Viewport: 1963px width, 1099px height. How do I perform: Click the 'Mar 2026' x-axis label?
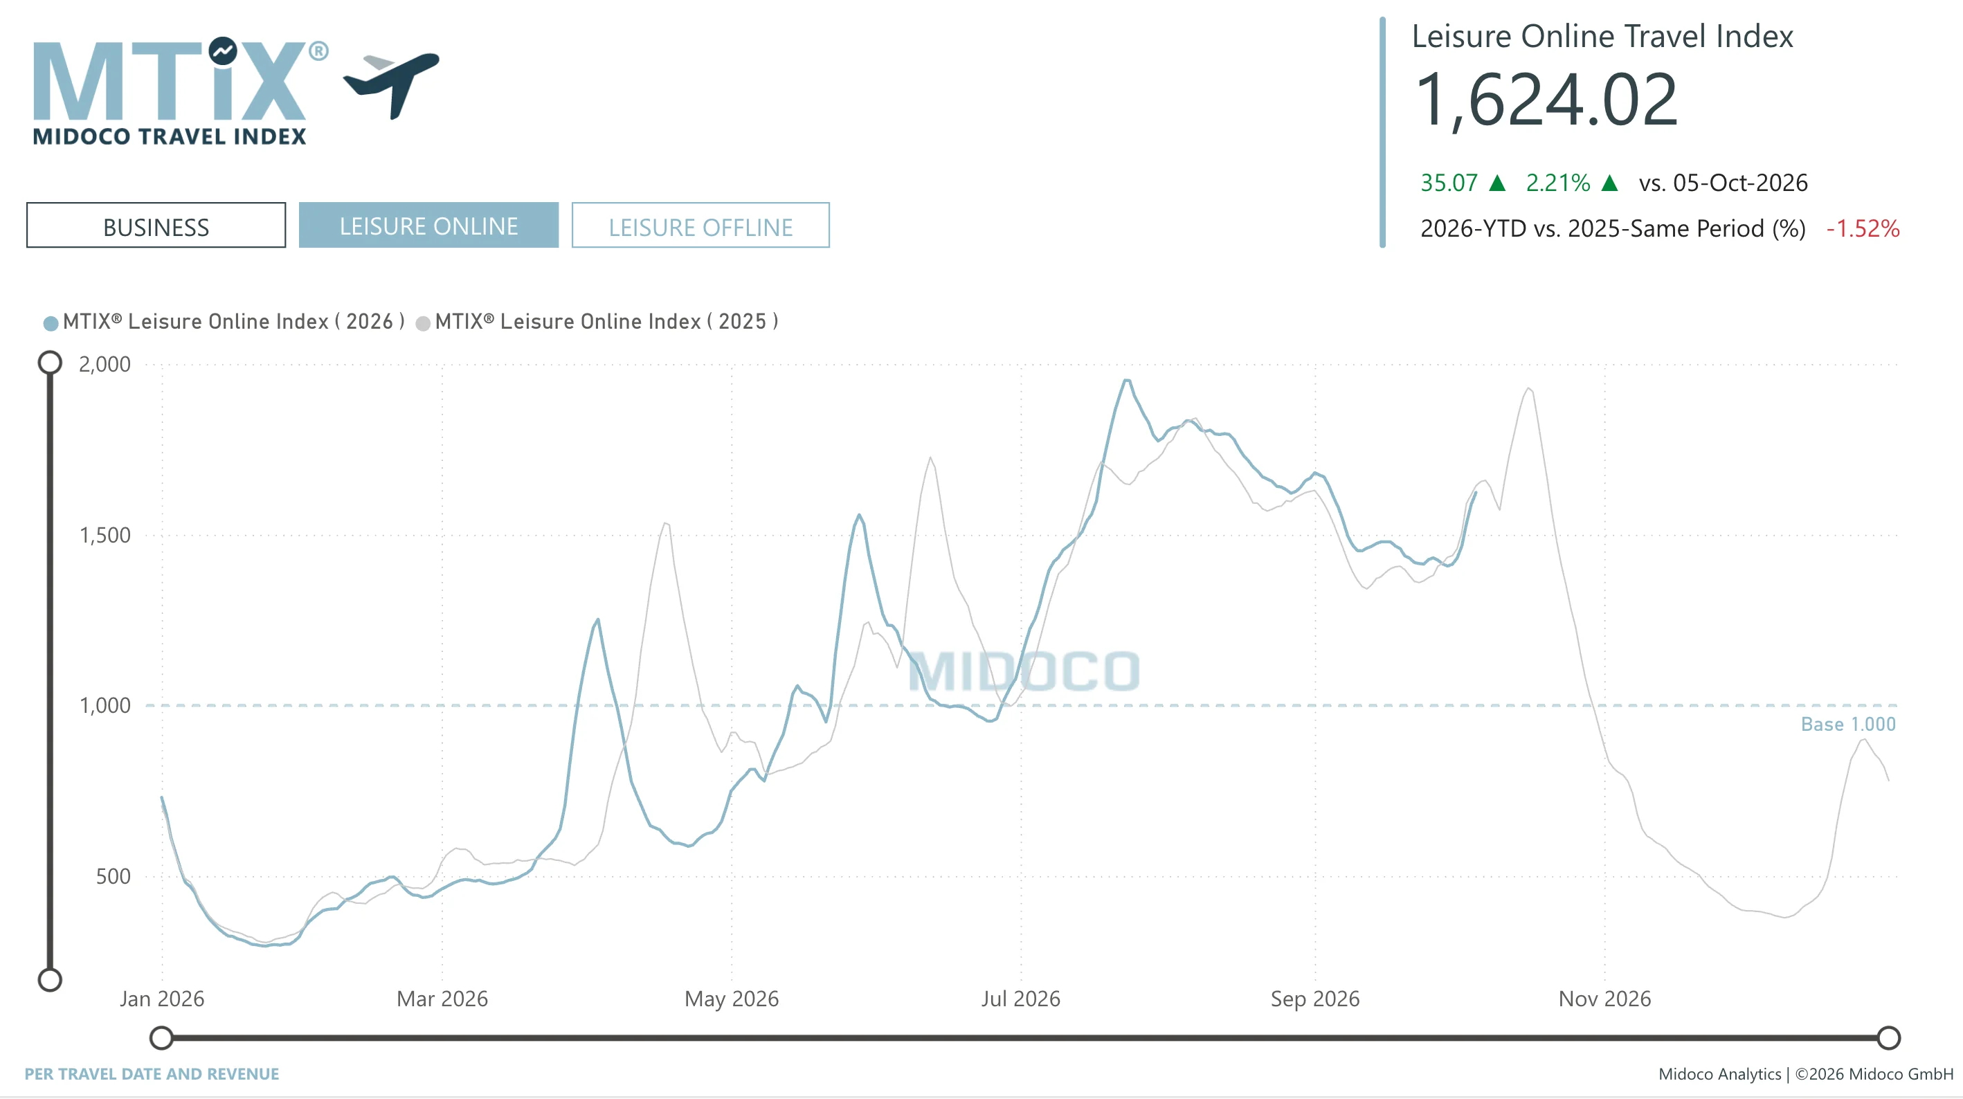point(442,999)
